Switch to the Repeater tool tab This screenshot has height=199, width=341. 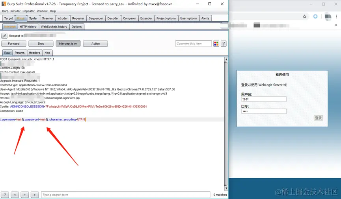[78, 18]
